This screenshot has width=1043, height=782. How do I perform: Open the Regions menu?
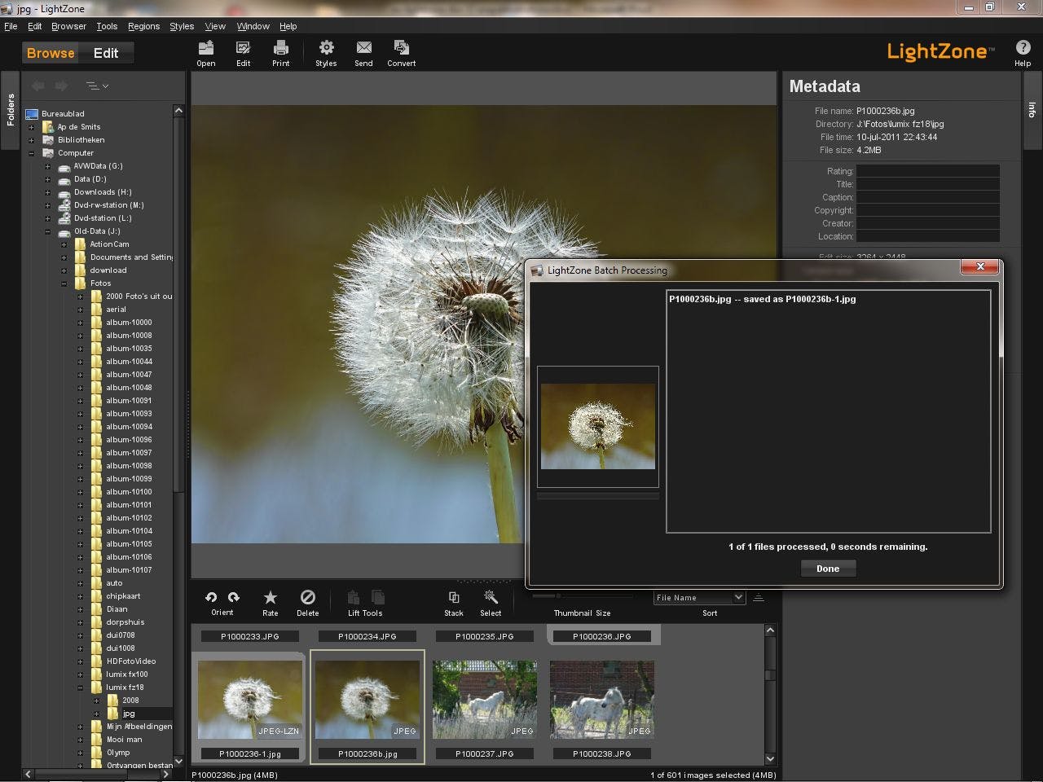(x=143, y=26)
